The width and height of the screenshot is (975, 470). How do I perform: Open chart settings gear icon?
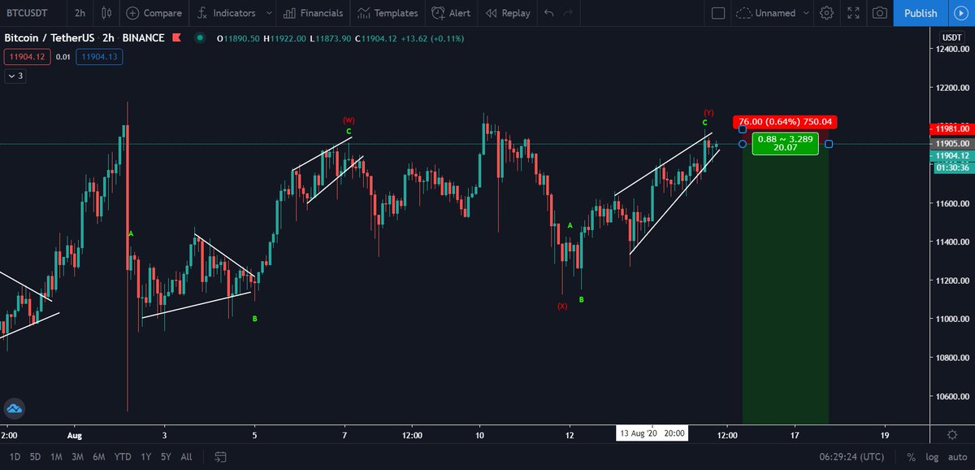point(826,13)
